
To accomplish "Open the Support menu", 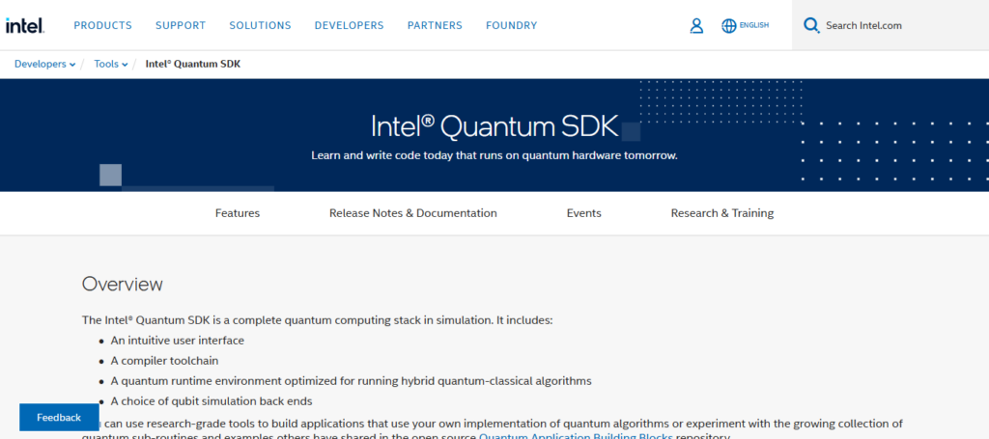I will [x=181, y=25].
